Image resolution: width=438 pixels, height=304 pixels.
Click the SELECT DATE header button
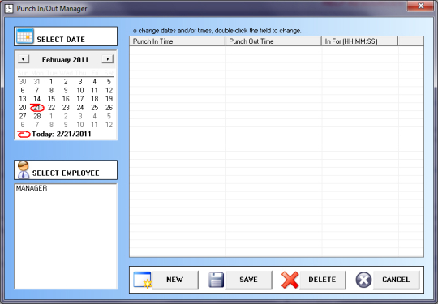66,36
